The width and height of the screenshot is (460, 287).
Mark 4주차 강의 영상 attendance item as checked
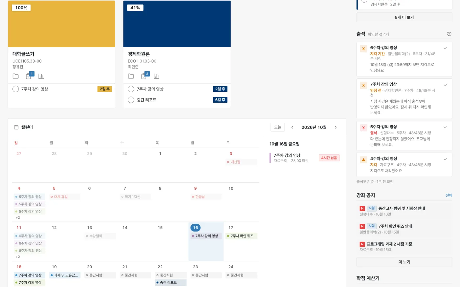tap(446, 159)
